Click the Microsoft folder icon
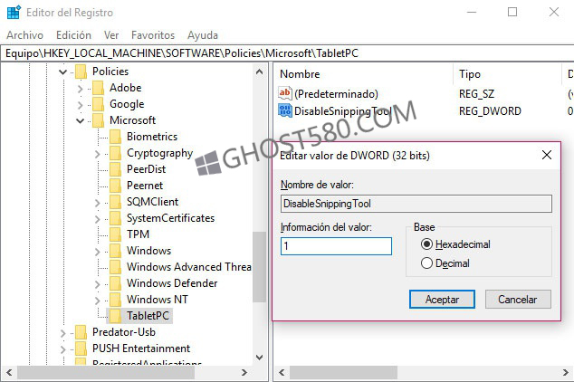The height and width of the screenshot is (382, 574). pyautogui.click(x=98, y=120)
